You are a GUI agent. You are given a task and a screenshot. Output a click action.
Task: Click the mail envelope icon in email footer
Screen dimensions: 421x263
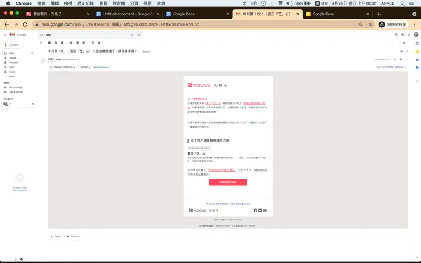click(265, 210)
